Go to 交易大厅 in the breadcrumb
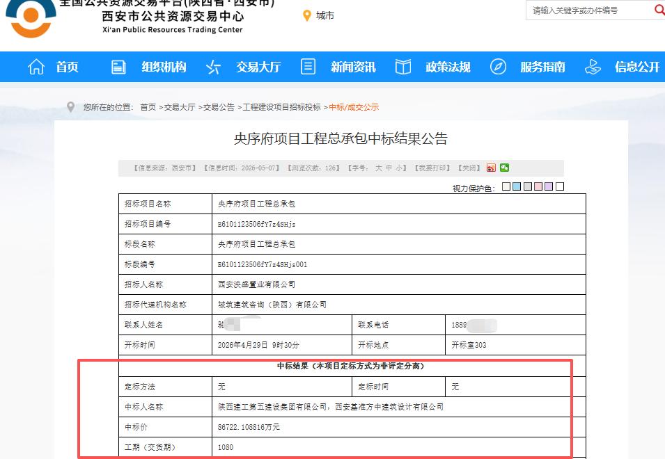The height and width of the screenshot is (459, 665). pyautogui.click(x=180, y=107)
